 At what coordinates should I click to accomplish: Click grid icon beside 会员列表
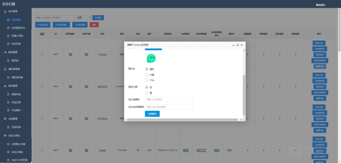click(x=8, y=20)
